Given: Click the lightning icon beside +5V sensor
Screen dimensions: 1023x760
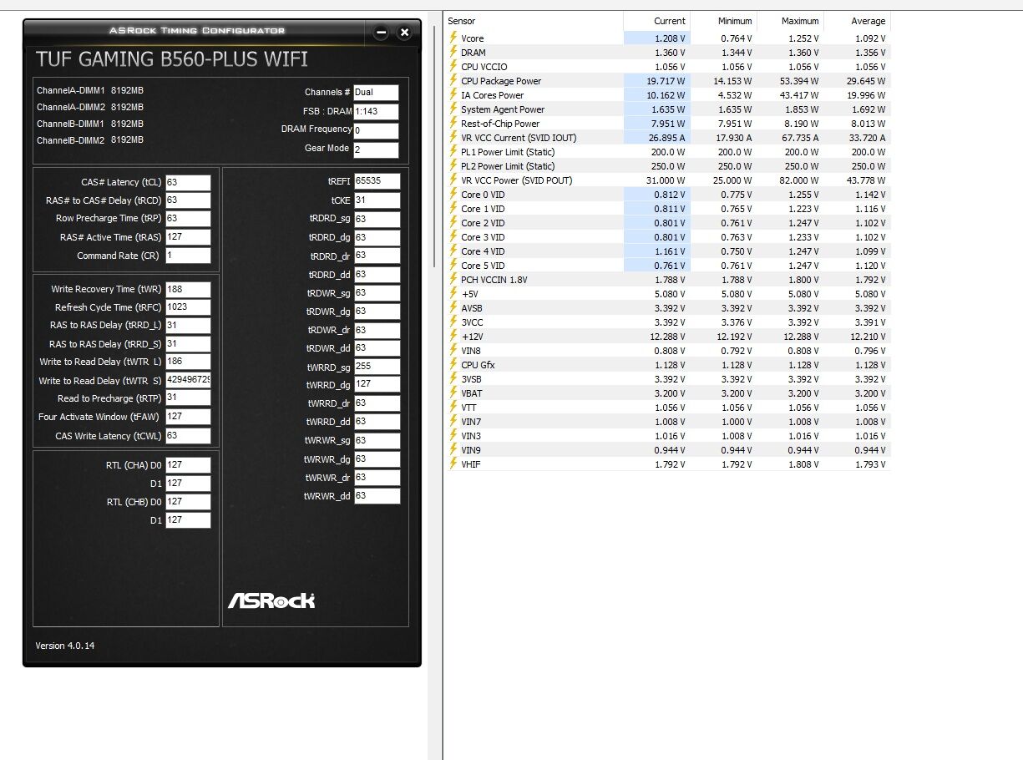Looking at the screenshot, I should click(453, 294).
